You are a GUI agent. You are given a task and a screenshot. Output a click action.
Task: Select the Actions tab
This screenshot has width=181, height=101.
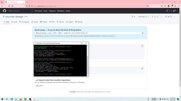click(35, 22)
